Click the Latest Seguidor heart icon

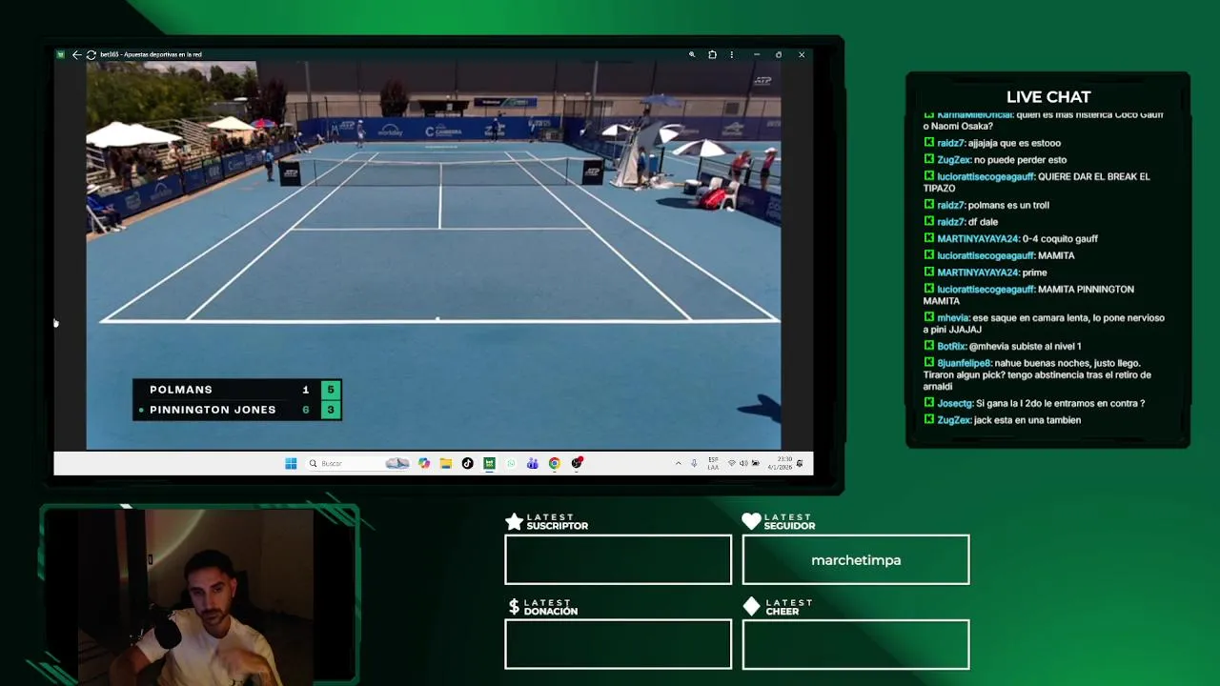coord(751,521)
